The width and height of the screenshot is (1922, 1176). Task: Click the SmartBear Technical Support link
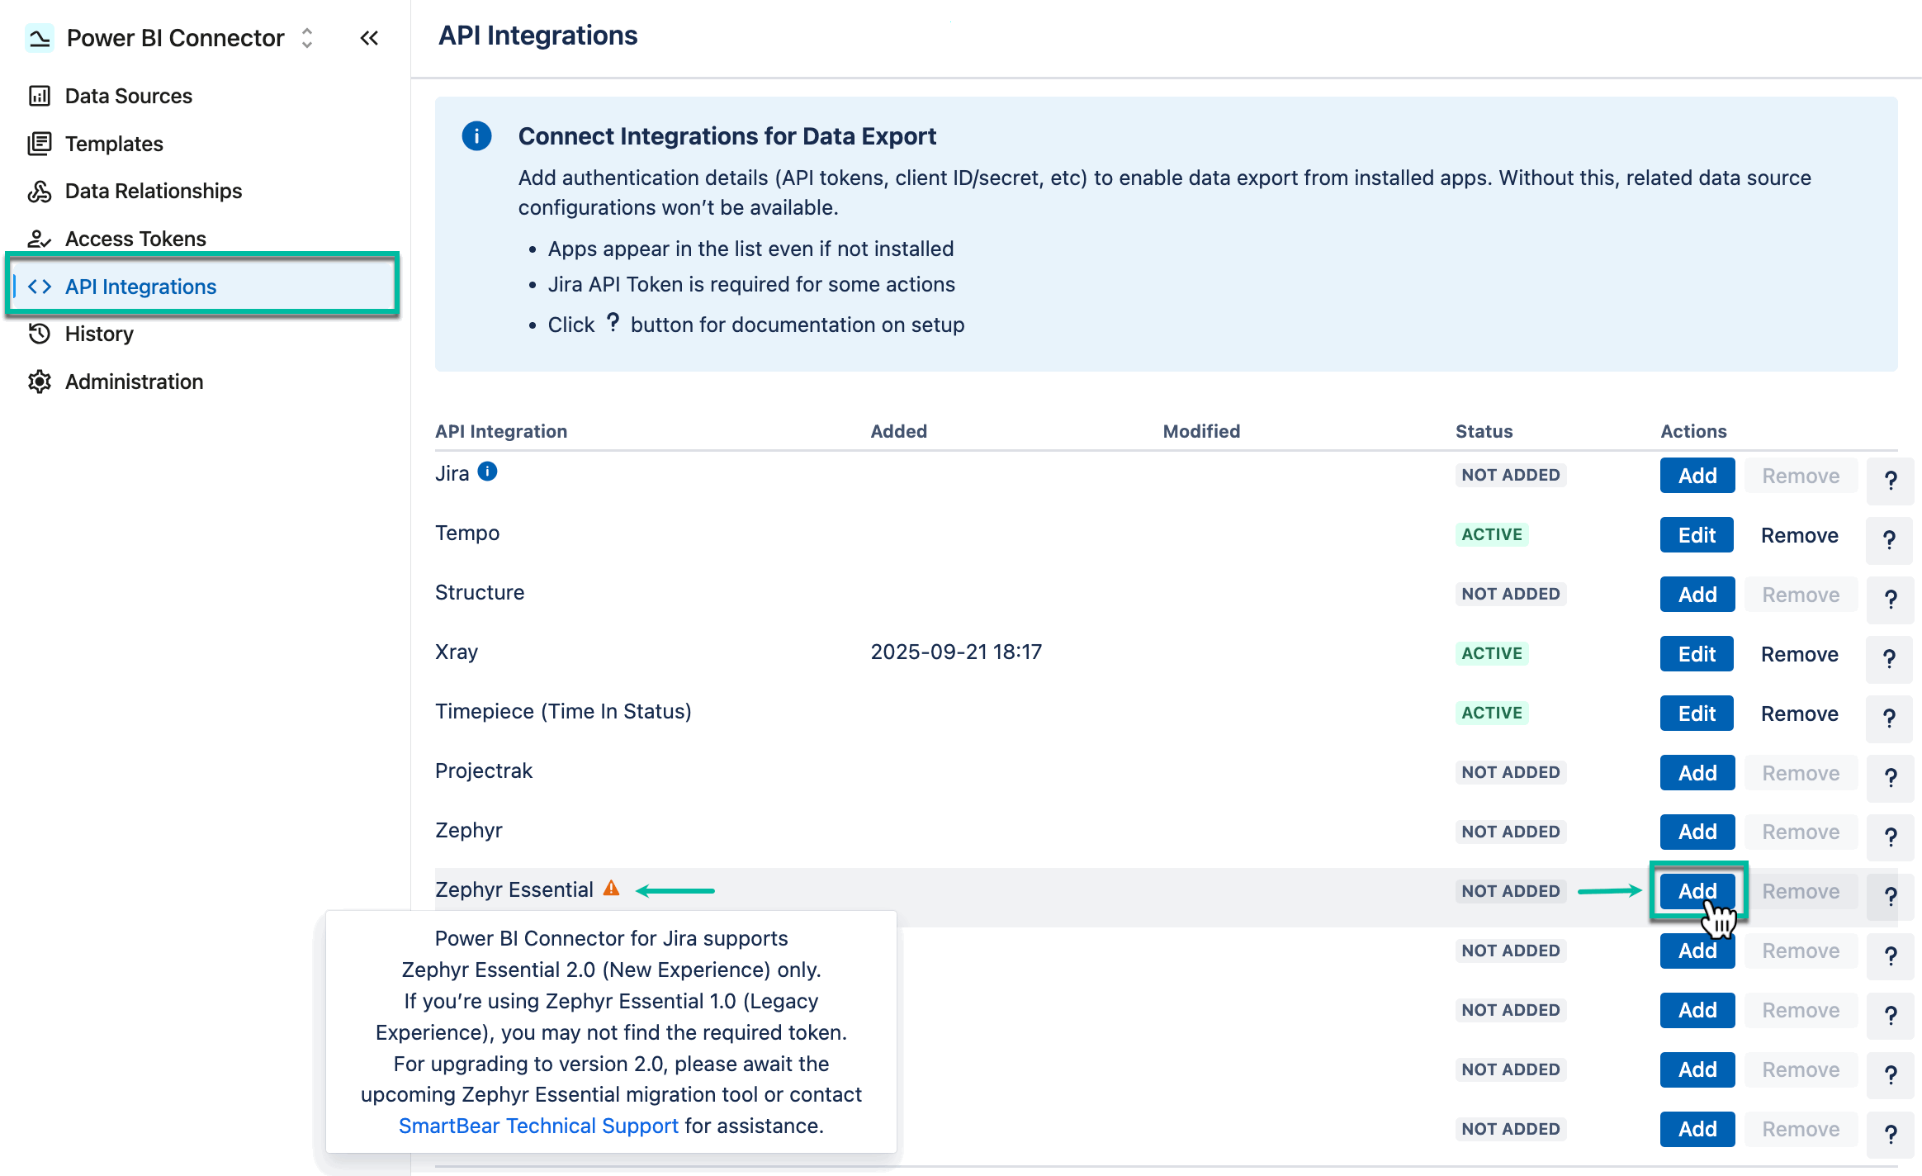[537, 1125]
